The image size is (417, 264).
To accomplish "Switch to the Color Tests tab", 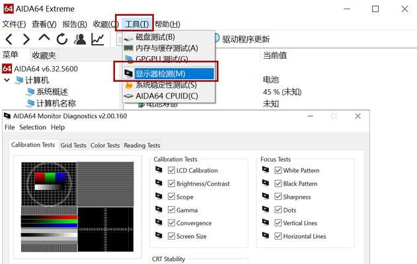I will point(105,145).
